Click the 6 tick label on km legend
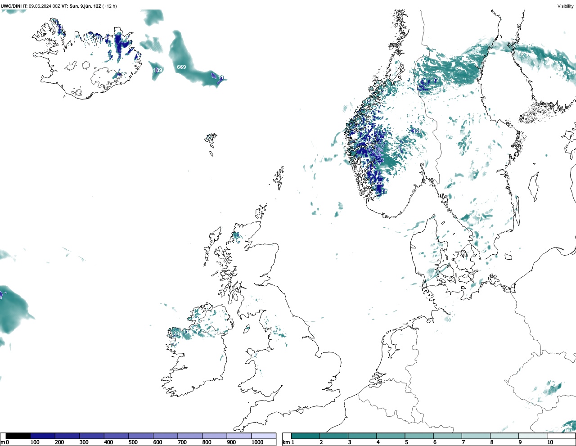The width and height of the screenshot is (576, 446). 435,442
